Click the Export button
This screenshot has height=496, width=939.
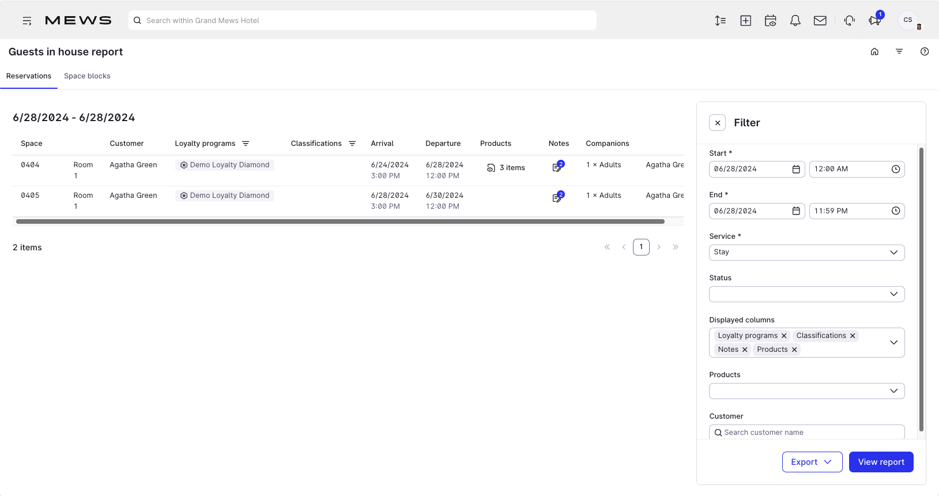812,462
